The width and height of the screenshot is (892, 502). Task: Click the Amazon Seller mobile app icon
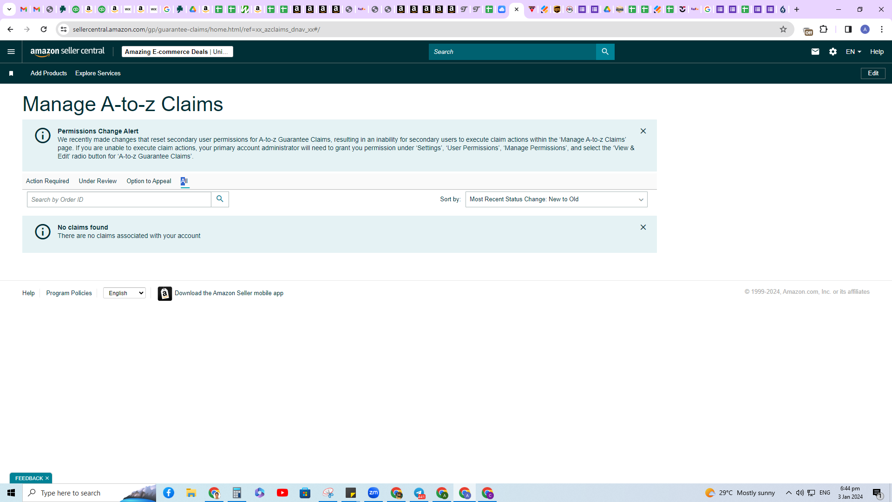[x=164, y=293]
